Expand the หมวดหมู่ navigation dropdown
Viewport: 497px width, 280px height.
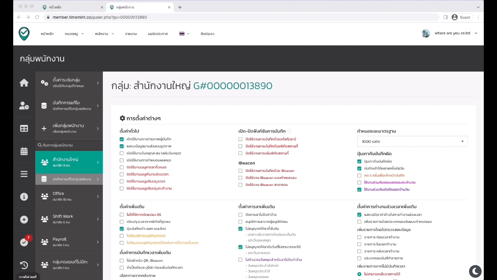74,34
